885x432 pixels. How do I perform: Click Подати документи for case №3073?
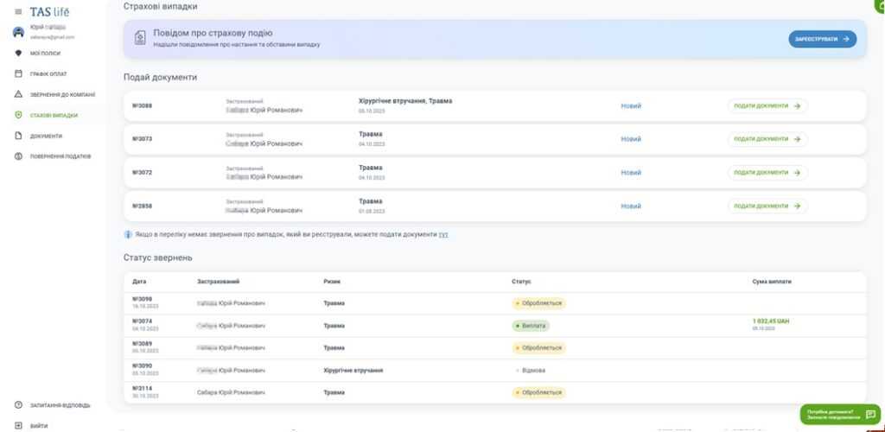[767, 139]
